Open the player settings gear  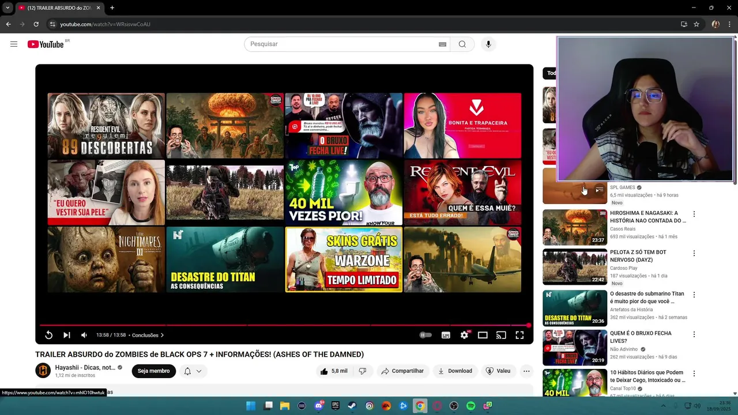[464, 335]
